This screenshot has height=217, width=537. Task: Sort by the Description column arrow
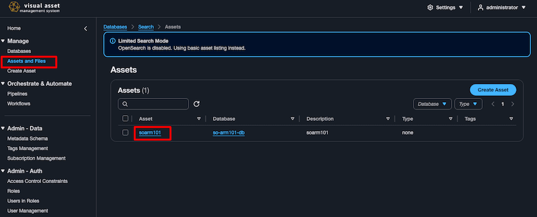[388, 119]
